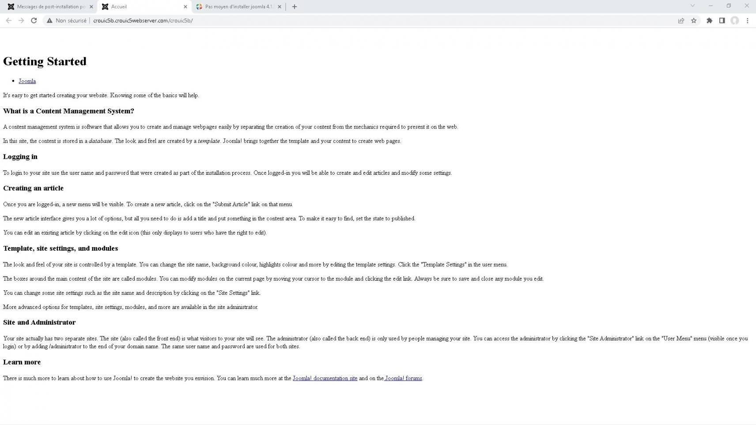The width and height of the screenshot is (756, 425).
Task: Click the italic word 'database'
Action: 100,141
